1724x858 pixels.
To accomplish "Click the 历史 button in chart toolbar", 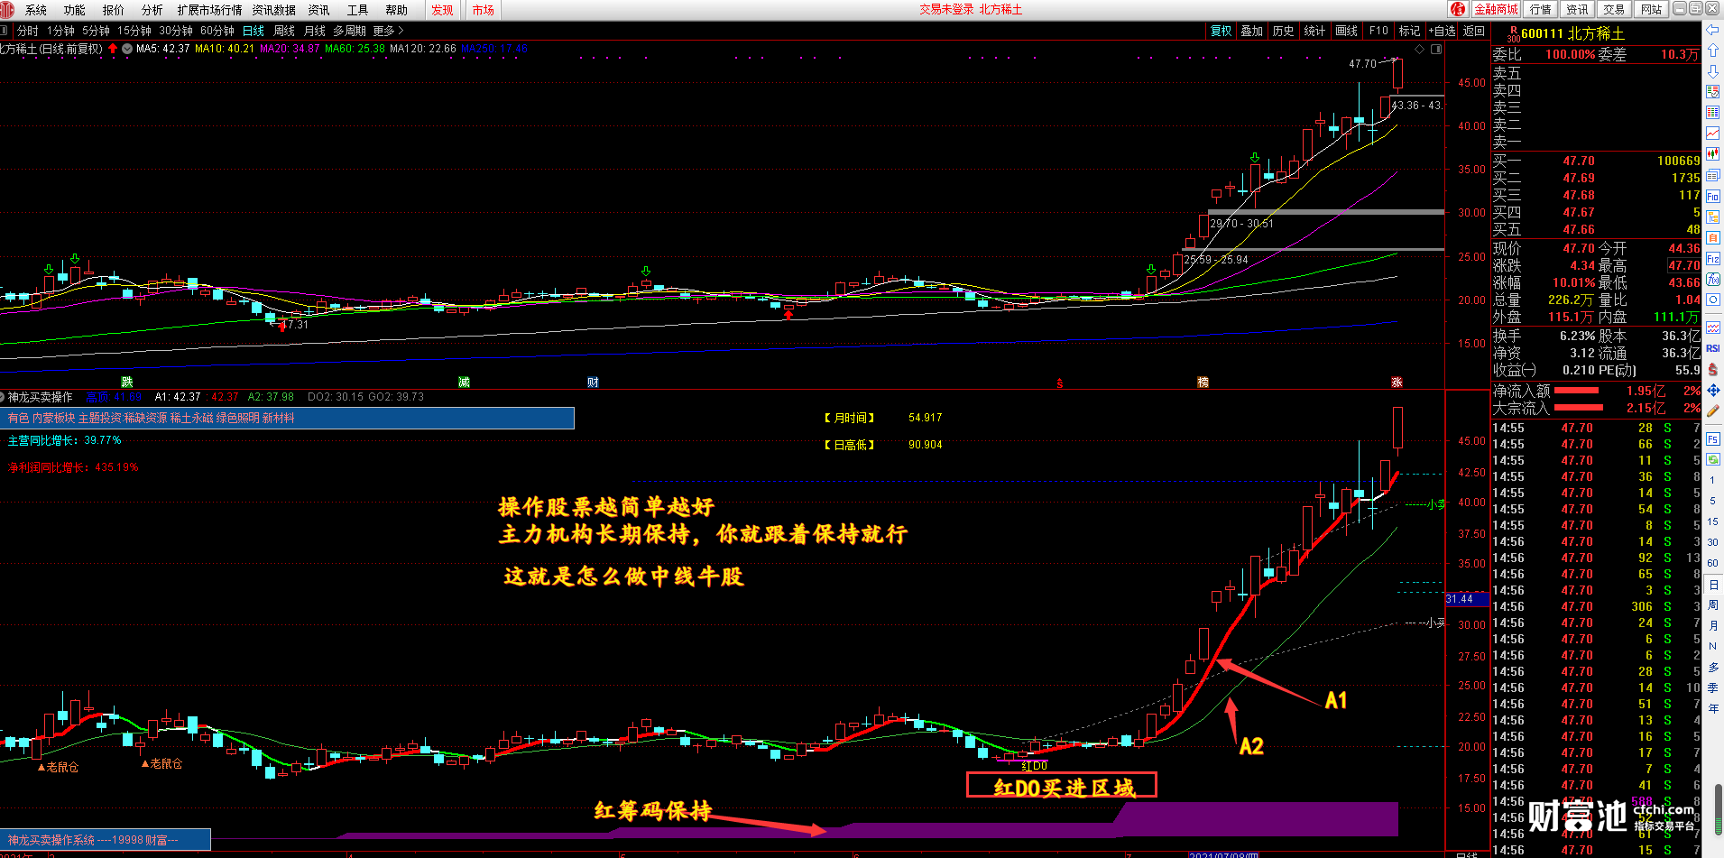I will [1283, 31].
